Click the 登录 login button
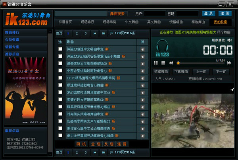This screenshot has height=160, width=238. 209,14
